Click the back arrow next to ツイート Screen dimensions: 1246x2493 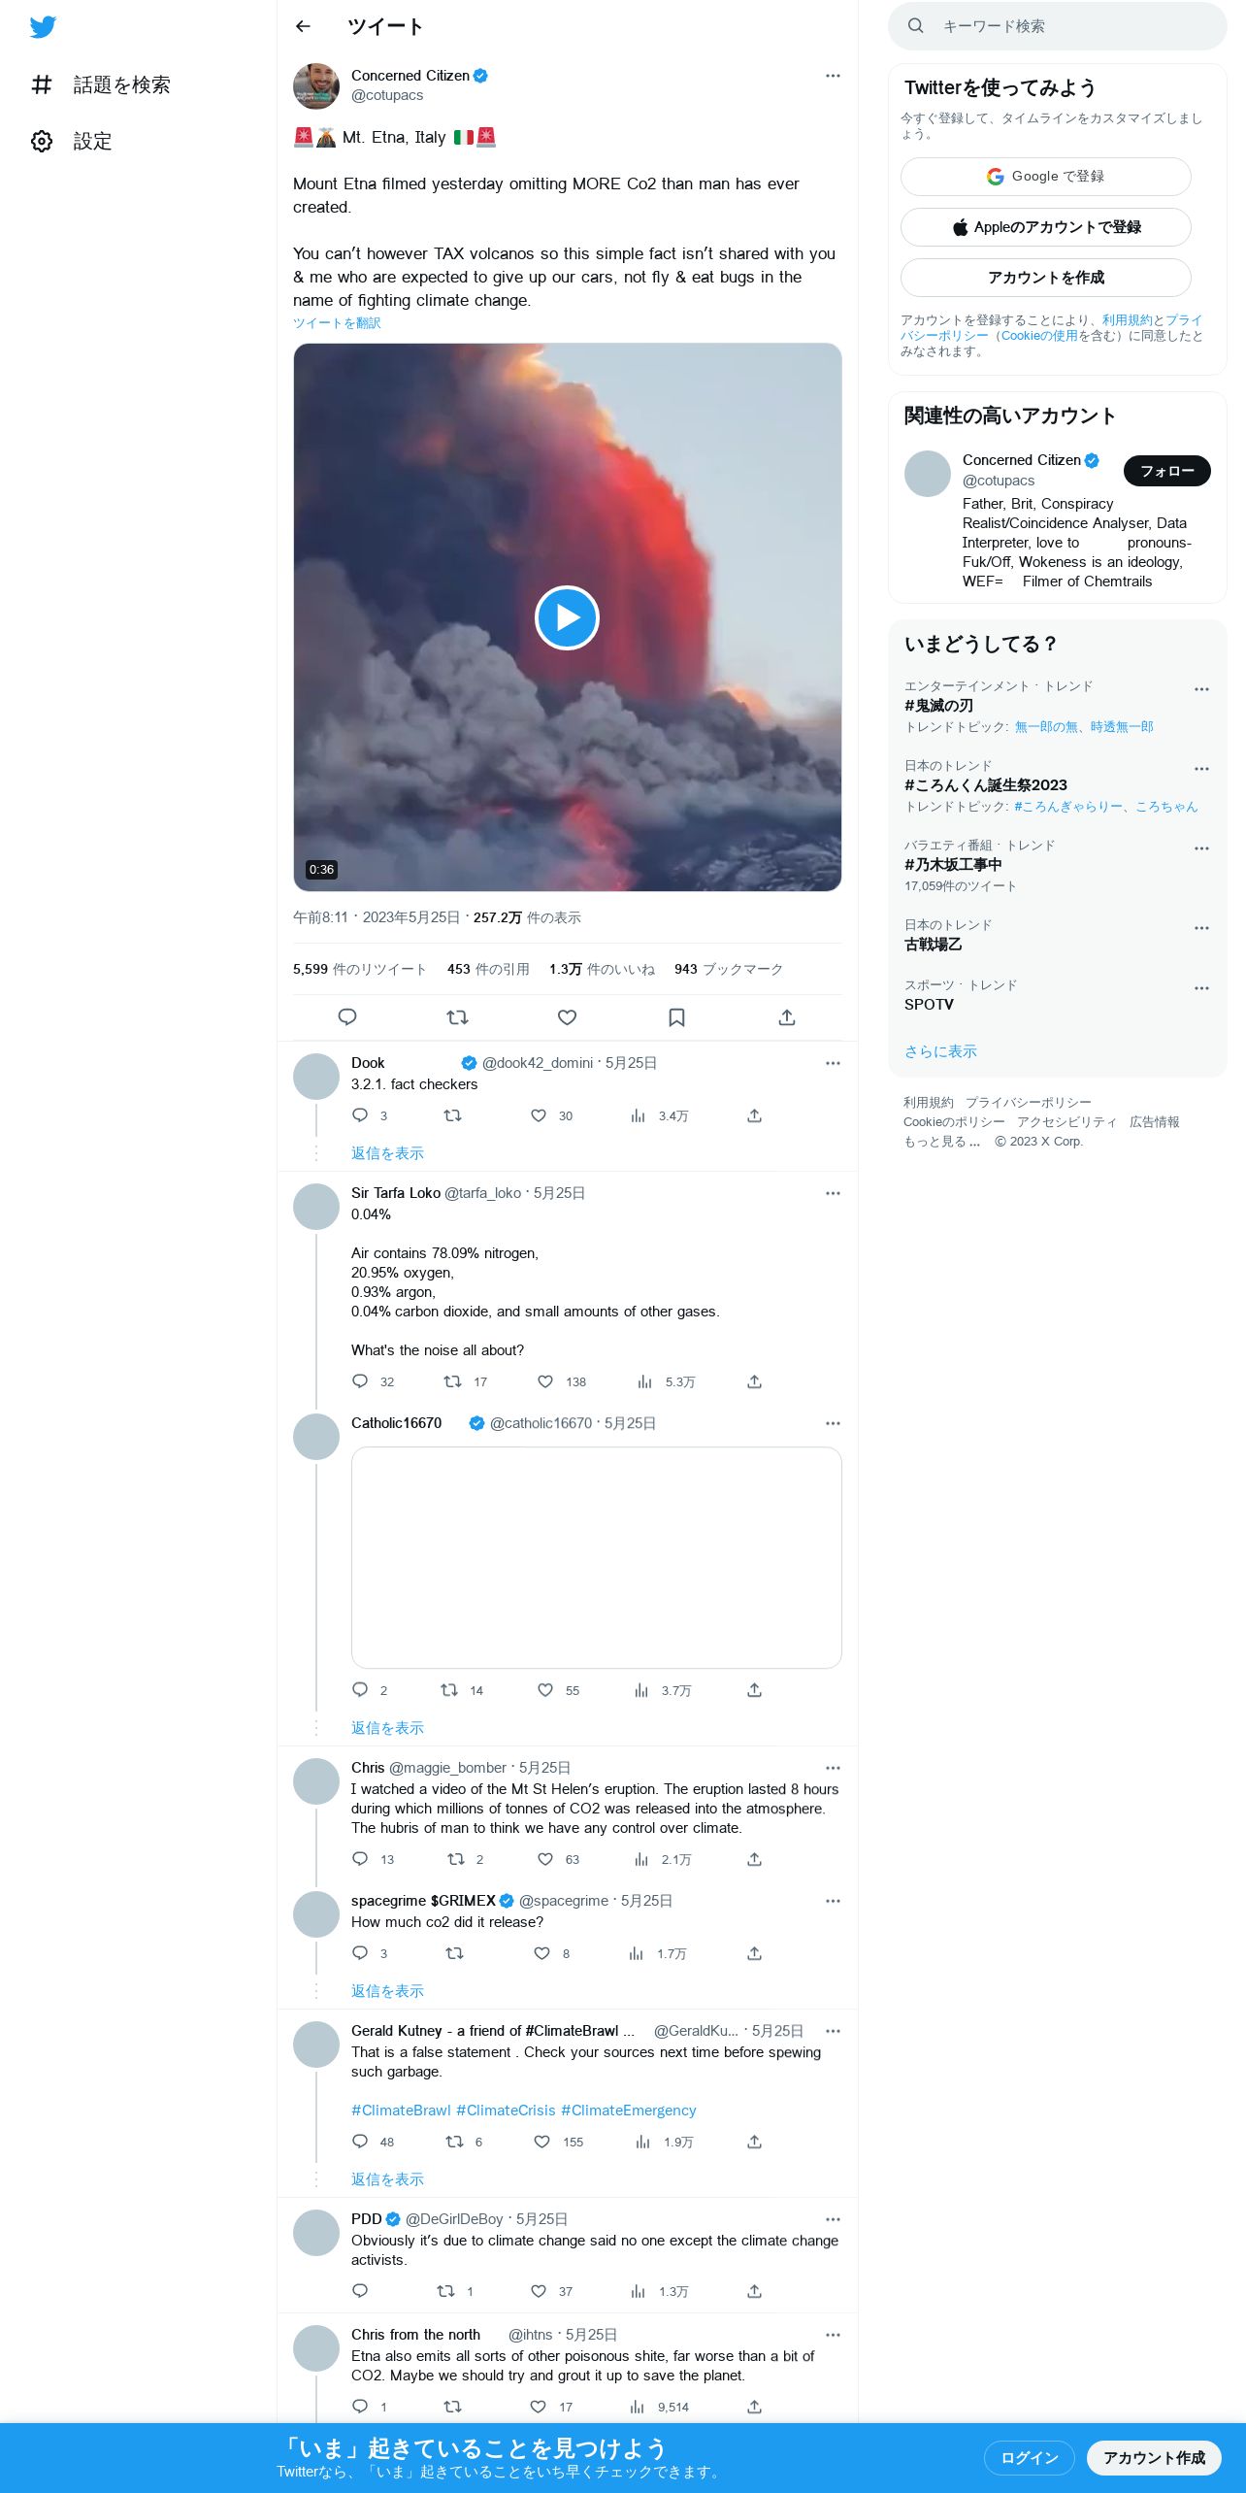tap(303, 26)
